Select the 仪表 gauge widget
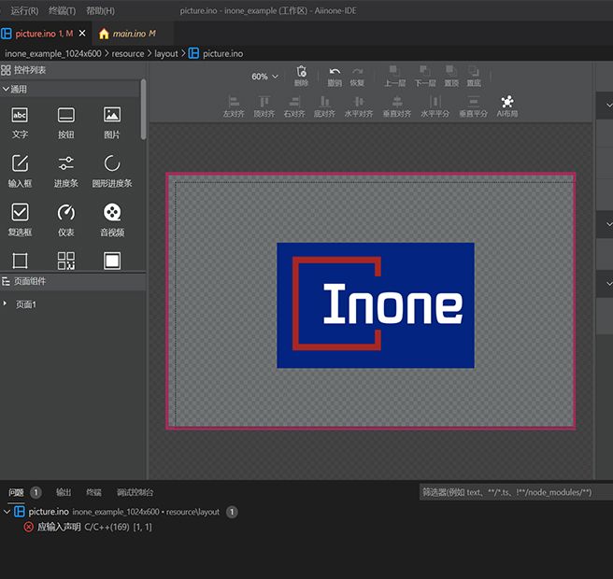613x579 pixels. pyautogui.click(x=66, y=220)
